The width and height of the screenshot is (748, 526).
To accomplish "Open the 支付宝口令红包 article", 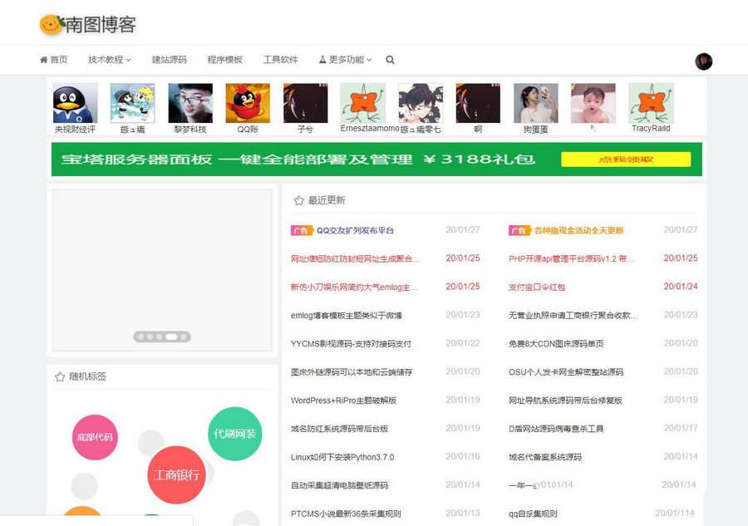I will (537, 287).
